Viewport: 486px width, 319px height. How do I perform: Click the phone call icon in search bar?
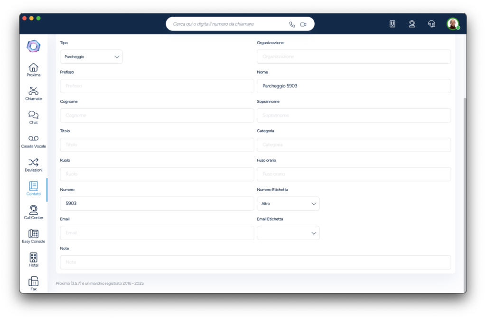click(292, 24)
